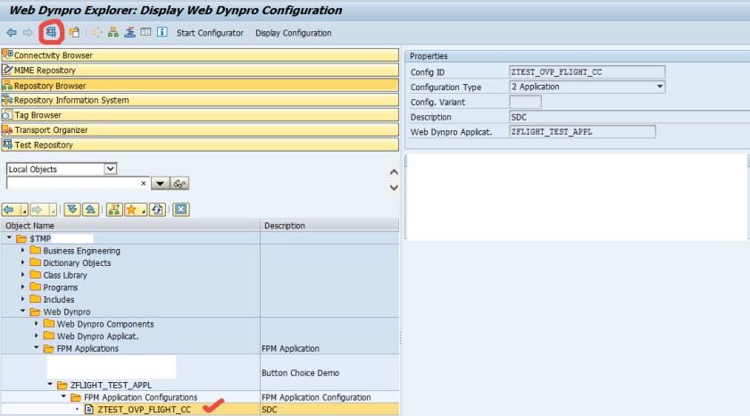
Task: Open the object name history dropdown arrow
Action: (160, 184)
